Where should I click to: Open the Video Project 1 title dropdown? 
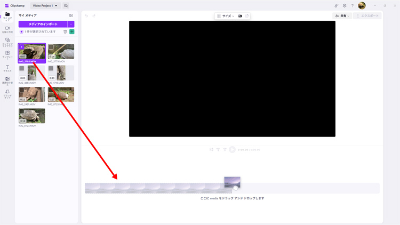click(x=45, y=6)
